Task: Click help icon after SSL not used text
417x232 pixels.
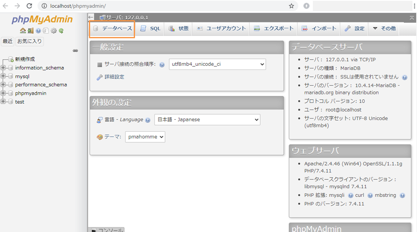Action: pyautogui.click(x=405, y=77)
